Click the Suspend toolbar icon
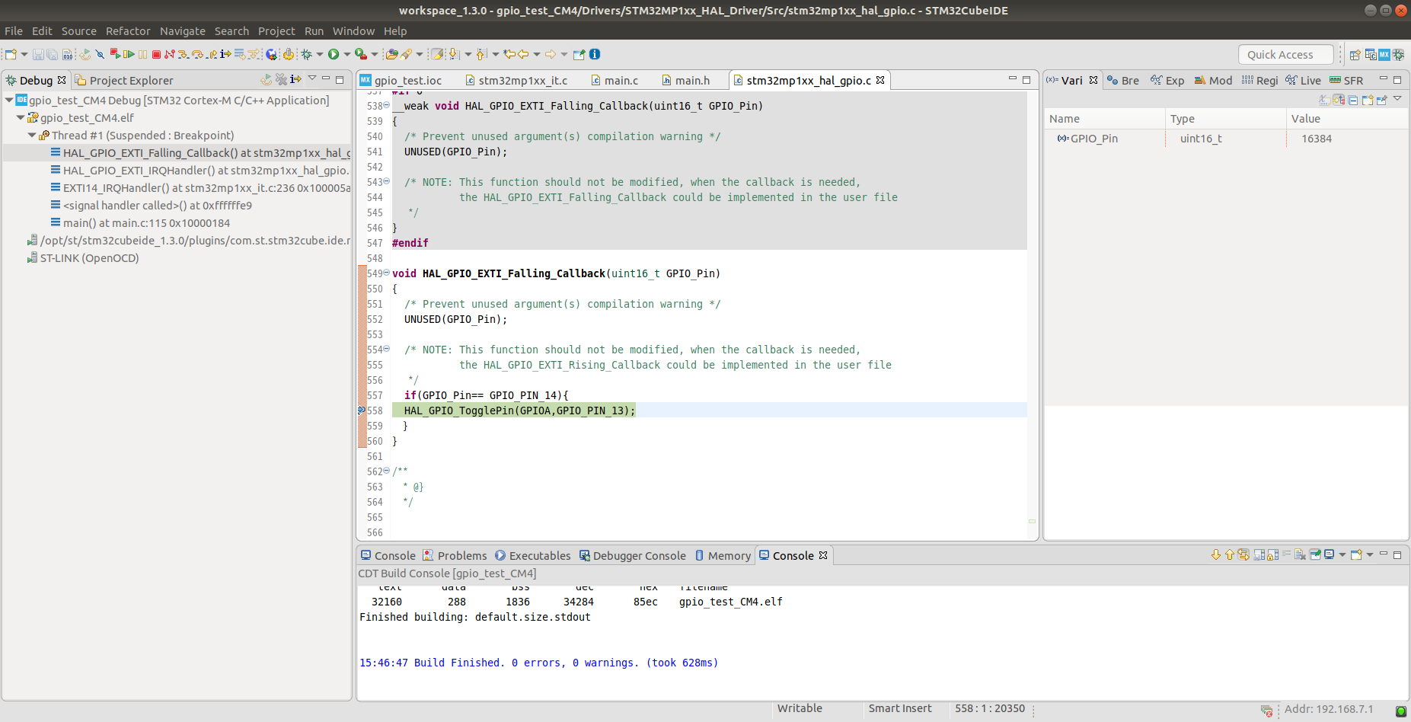The height and width of the screenshot is (722, 1411). coord(142,54)
